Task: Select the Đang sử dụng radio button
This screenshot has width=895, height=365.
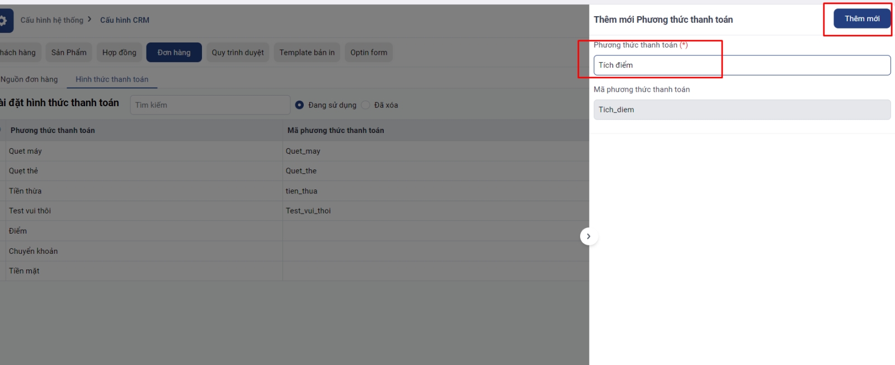Action: [300, 105]
